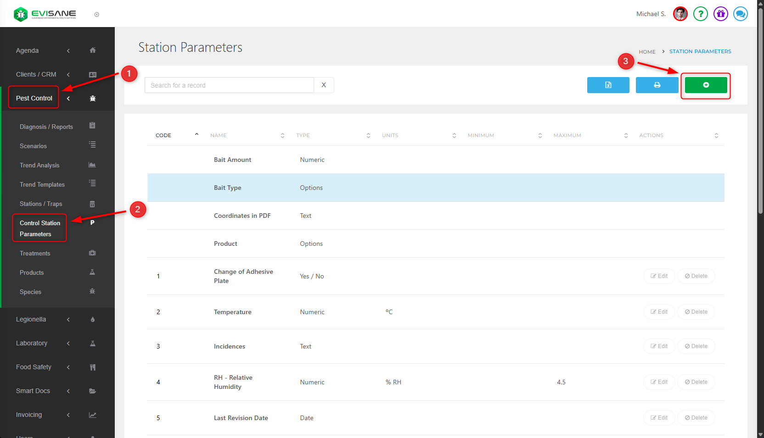Go to HOME breadcrumb link

pos(647,52)
